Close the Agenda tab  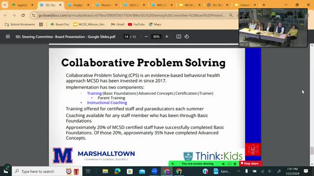[x=32, y=5]
